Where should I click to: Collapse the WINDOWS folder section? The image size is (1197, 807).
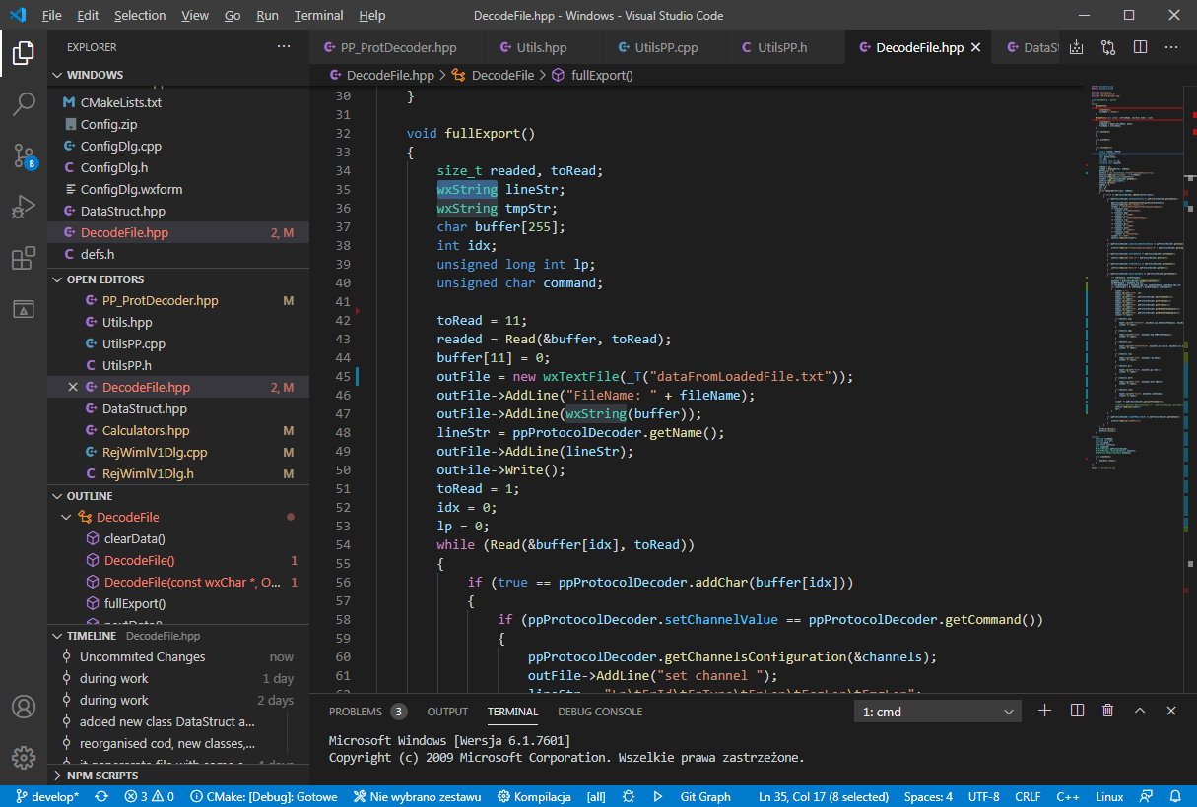(177, 75)
